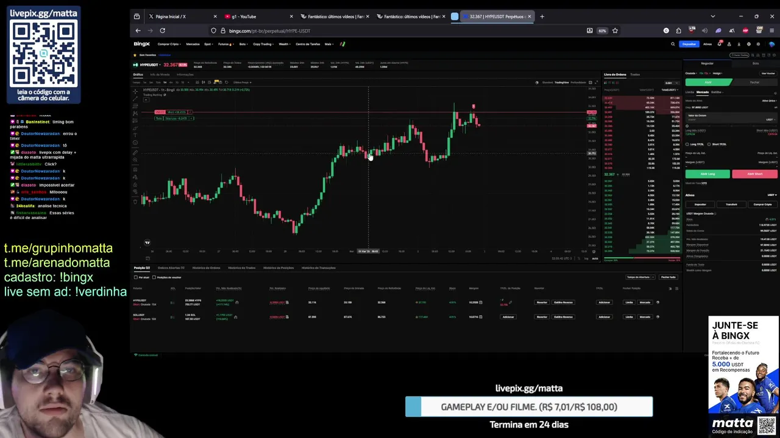The image size is (780, 438).
Task: Click the order amount percentage slider
Action: (731, 126)
